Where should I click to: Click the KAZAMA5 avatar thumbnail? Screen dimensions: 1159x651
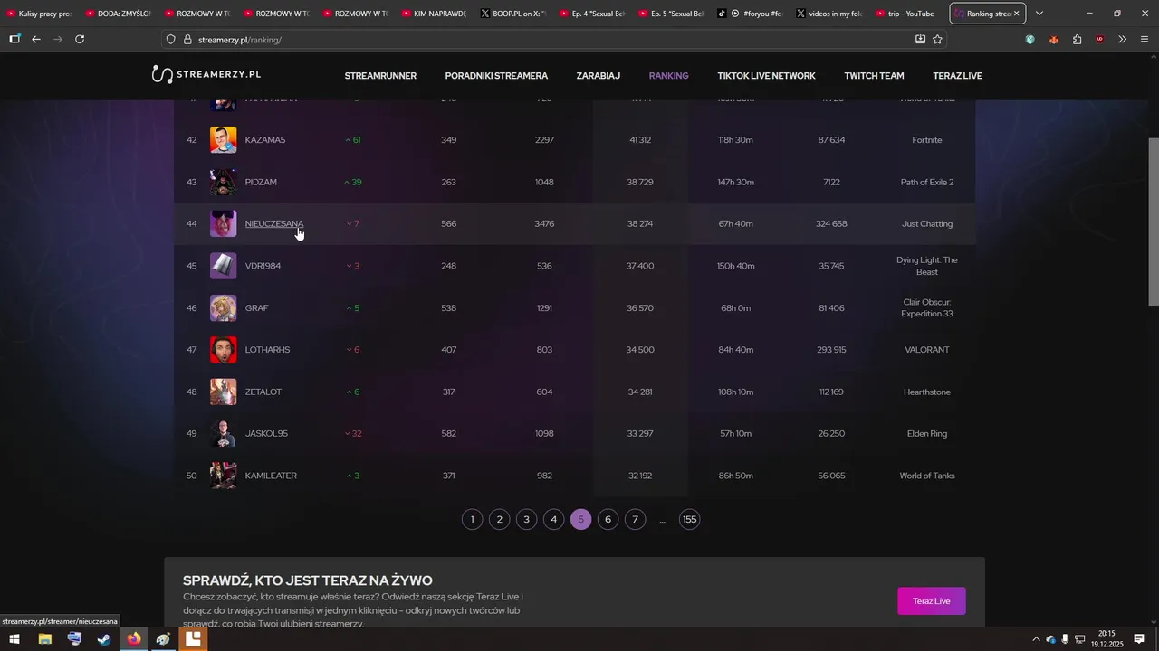(x=224, y=140)
